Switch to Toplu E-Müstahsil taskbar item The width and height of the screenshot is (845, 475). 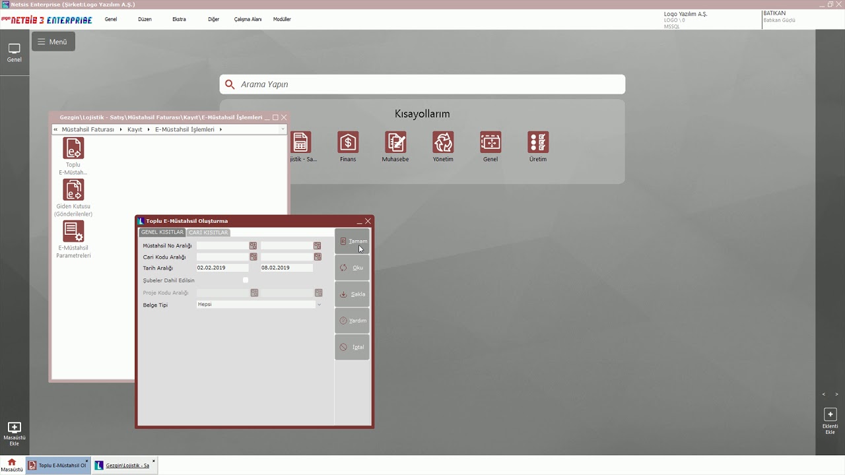(58, 465)
